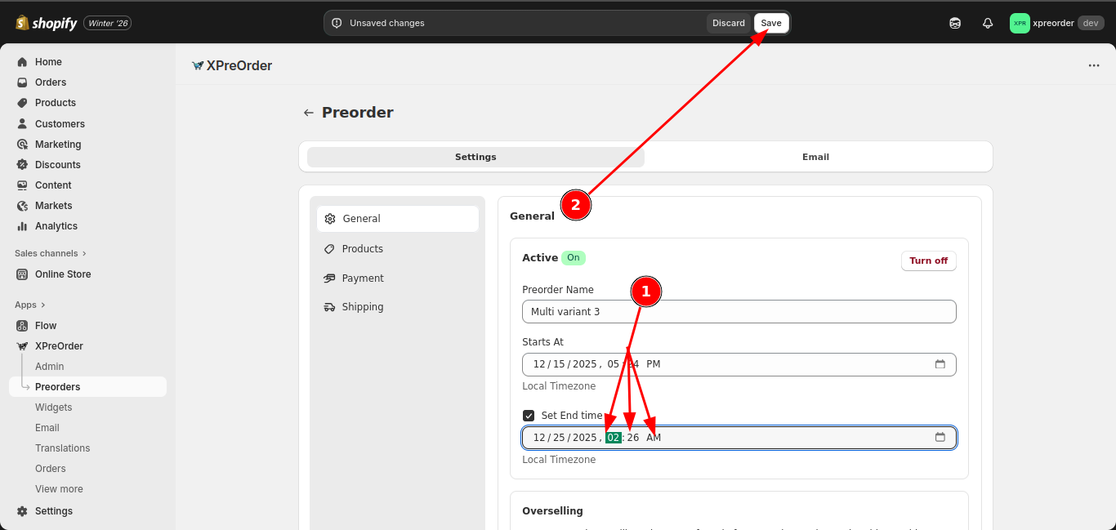Click the Home sidebar icon
Viewport: 1116px width, 530px height.
pos(22,62)
